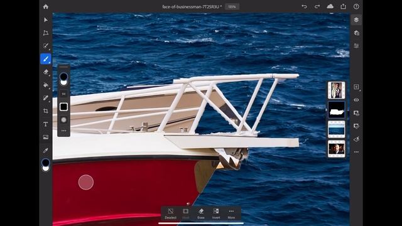402x226 pixels.
Task: Open cloud document status
Action: pyautogui.click(x=330, y=6)
